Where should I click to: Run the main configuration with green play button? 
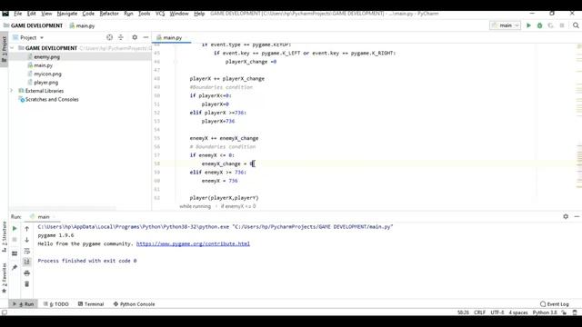pos(528,25)
